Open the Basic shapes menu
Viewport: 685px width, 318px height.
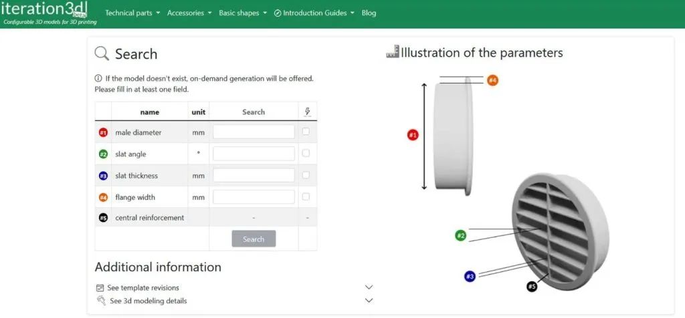coord(243,13)
